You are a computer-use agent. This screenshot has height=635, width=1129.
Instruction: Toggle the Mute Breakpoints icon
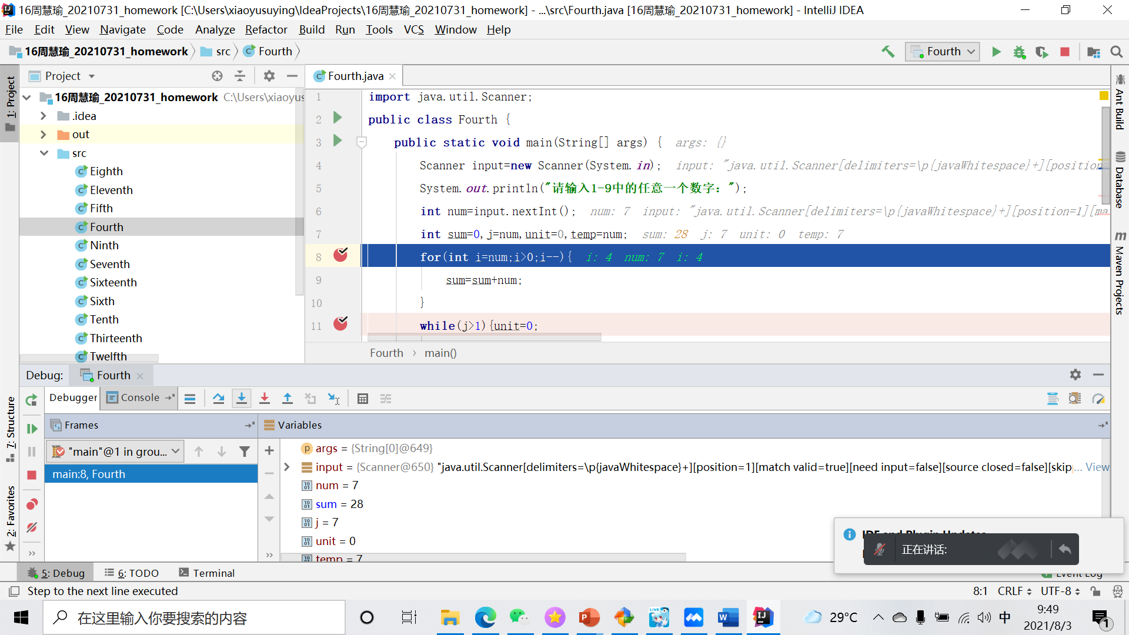[x=32, y=527]
